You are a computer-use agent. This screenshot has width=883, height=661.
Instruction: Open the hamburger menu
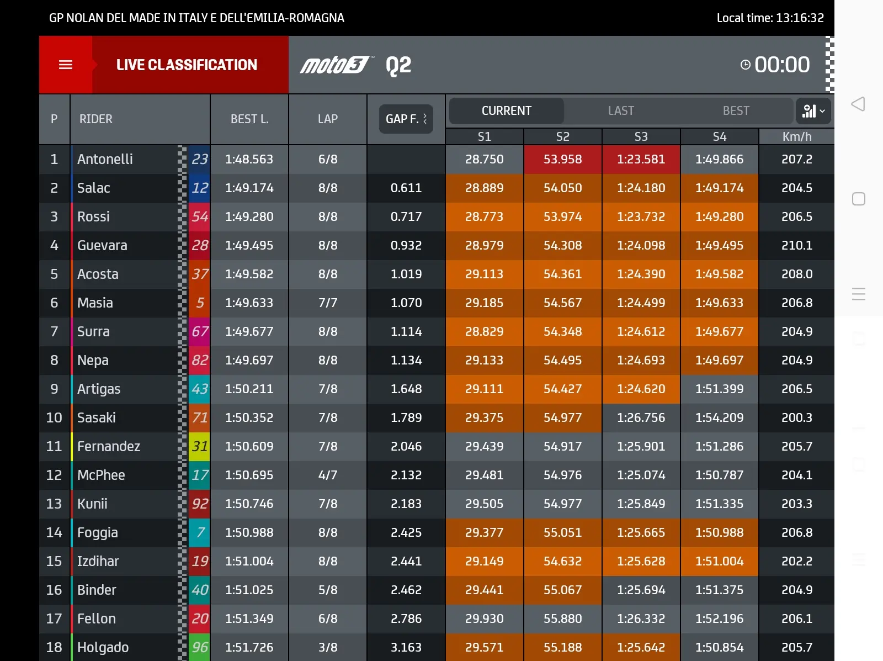point(66,65)
